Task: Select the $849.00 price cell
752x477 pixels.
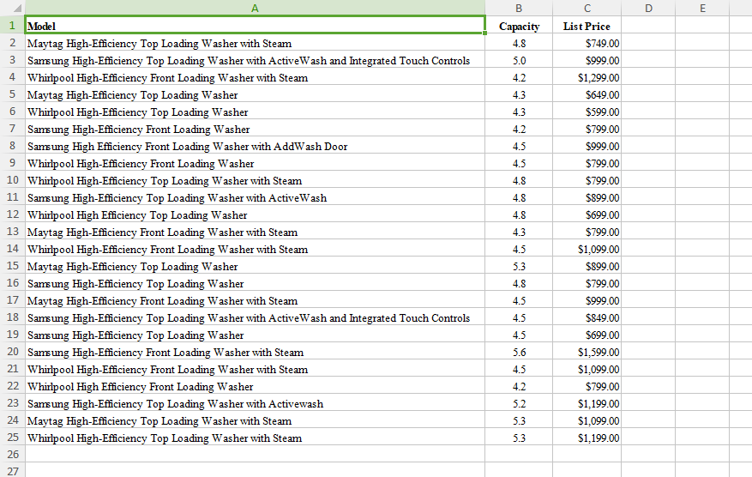Action: tap(587, 317)
